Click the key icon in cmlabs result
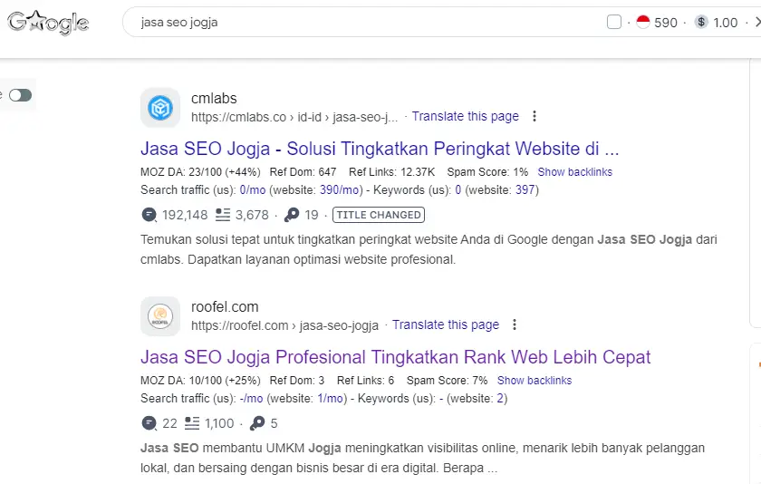 pos(291,215)
